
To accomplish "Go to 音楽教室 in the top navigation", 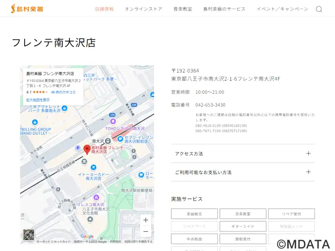I will (183, 9).
